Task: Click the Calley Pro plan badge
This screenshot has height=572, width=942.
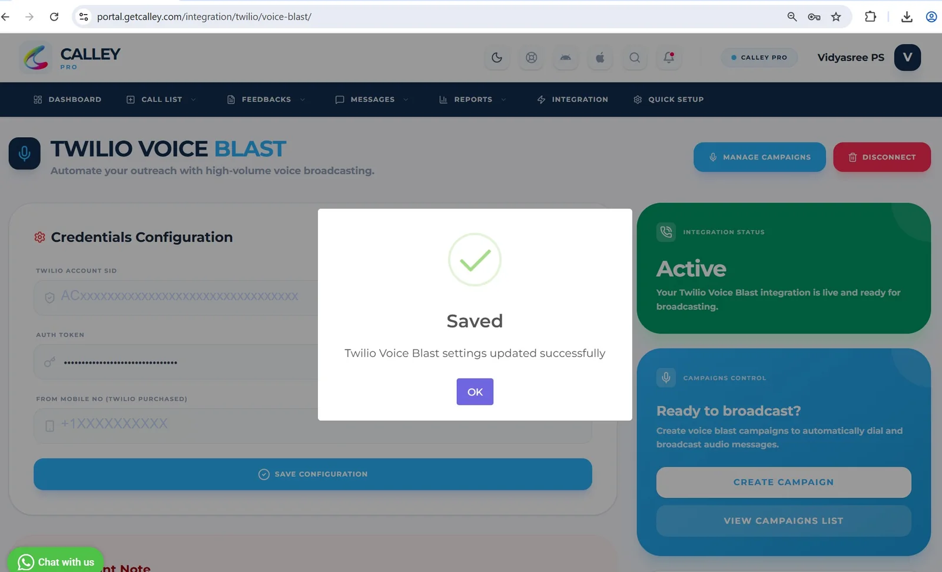Action: [759, 58]
